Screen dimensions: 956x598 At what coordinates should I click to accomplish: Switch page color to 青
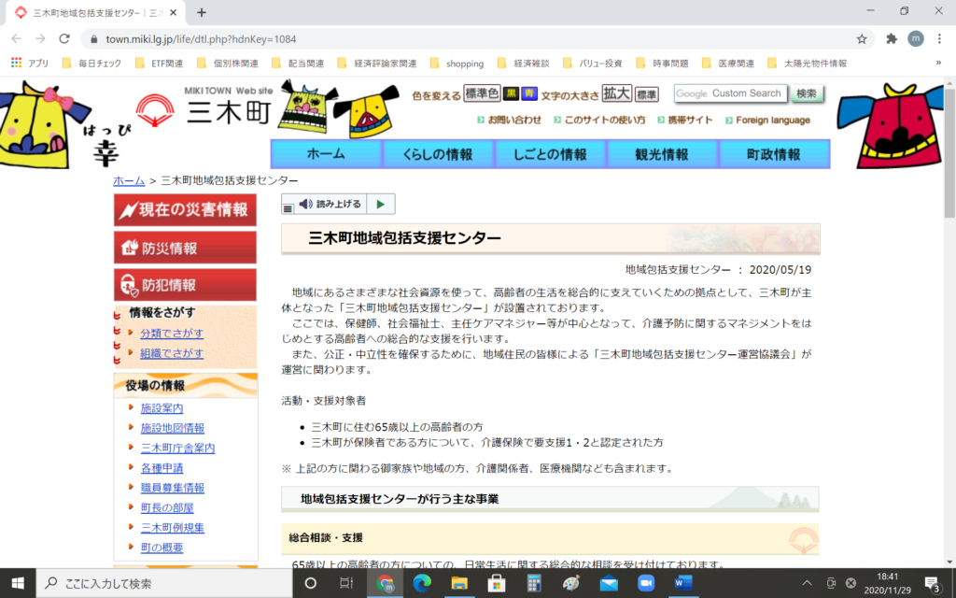[x=529, y=93]
